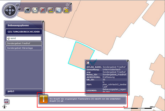Focus the search field containing 'sond'
This screenshot has width=165, height=111.
point(24,38)
